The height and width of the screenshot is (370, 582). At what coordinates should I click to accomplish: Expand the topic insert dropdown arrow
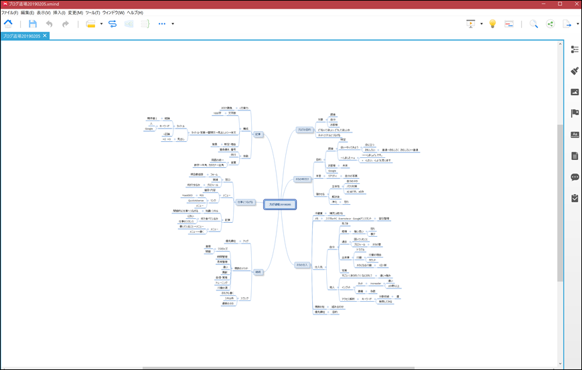(x=101, y=23)
